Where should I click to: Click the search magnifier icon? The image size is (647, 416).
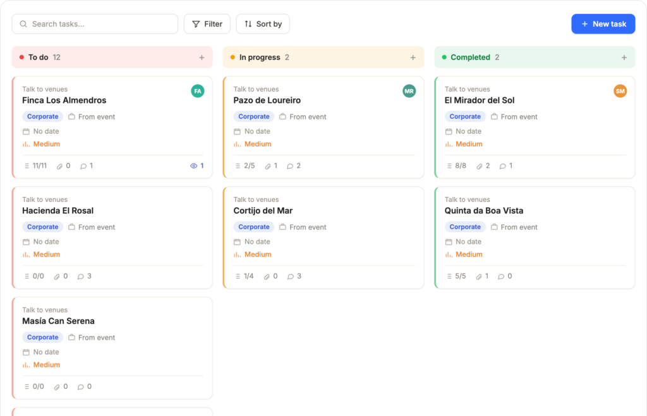23,24
